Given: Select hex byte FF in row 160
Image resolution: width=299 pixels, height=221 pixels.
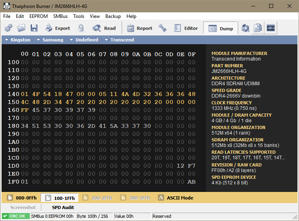Looking at the screenshot, I should tap(25, 110).
